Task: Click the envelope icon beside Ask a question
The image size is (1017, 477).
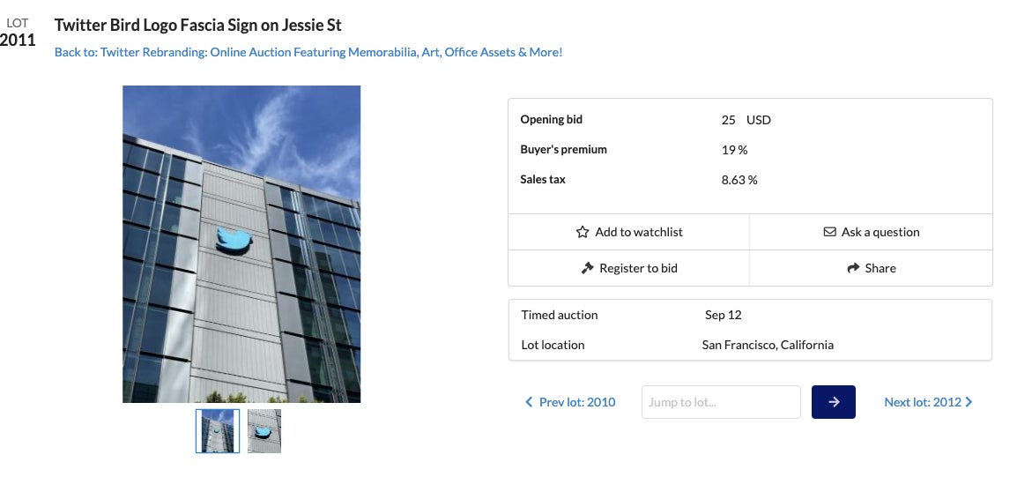Action: coord(829,232)
